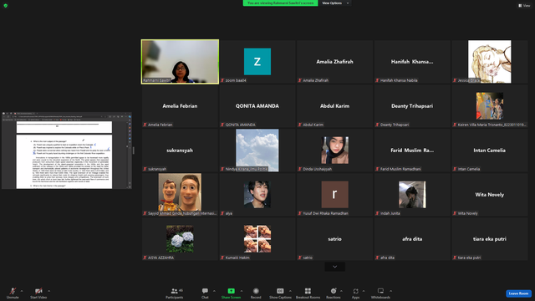Show next page of participant tiles
The width and height of the screenshot is (535, 301).
tap(334, 267)
